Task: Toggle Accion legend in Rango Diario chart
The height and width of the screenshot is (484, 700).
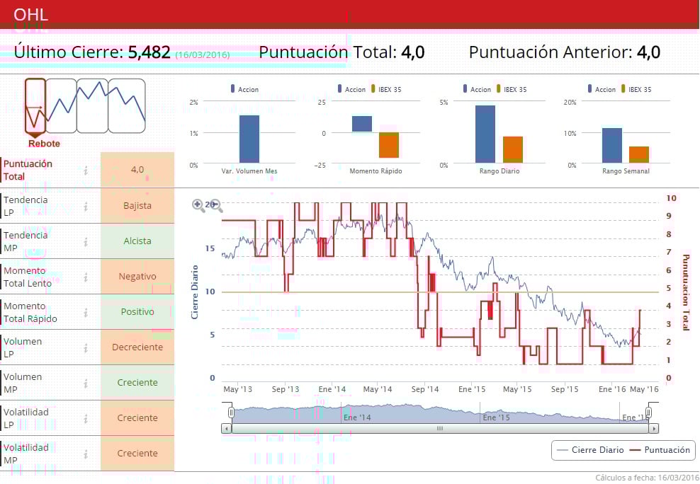Action: (x=478, y=89)
